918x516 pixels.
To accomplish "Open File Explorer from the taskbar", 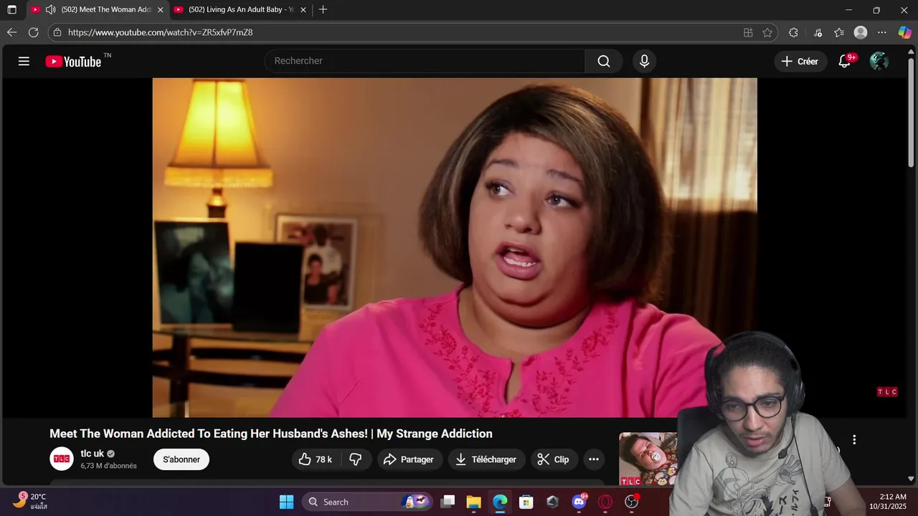I will coord(473,502).
